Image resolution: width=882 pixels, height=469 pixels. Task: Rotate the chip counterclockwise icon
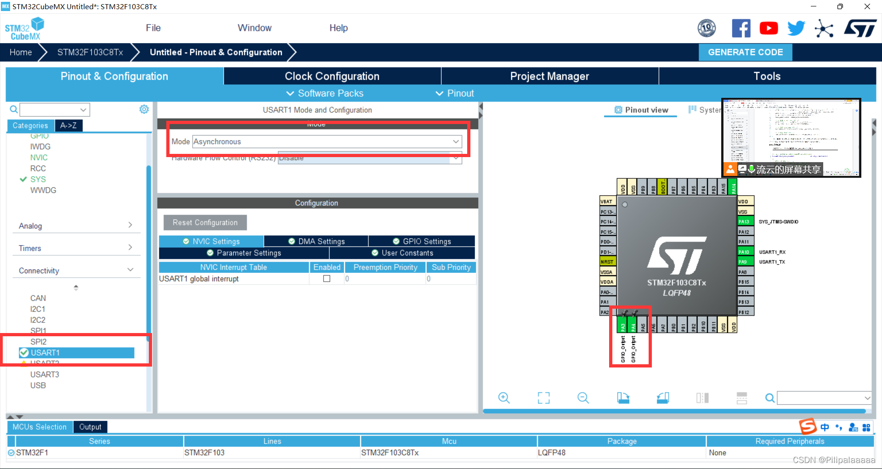click(663, 398)
